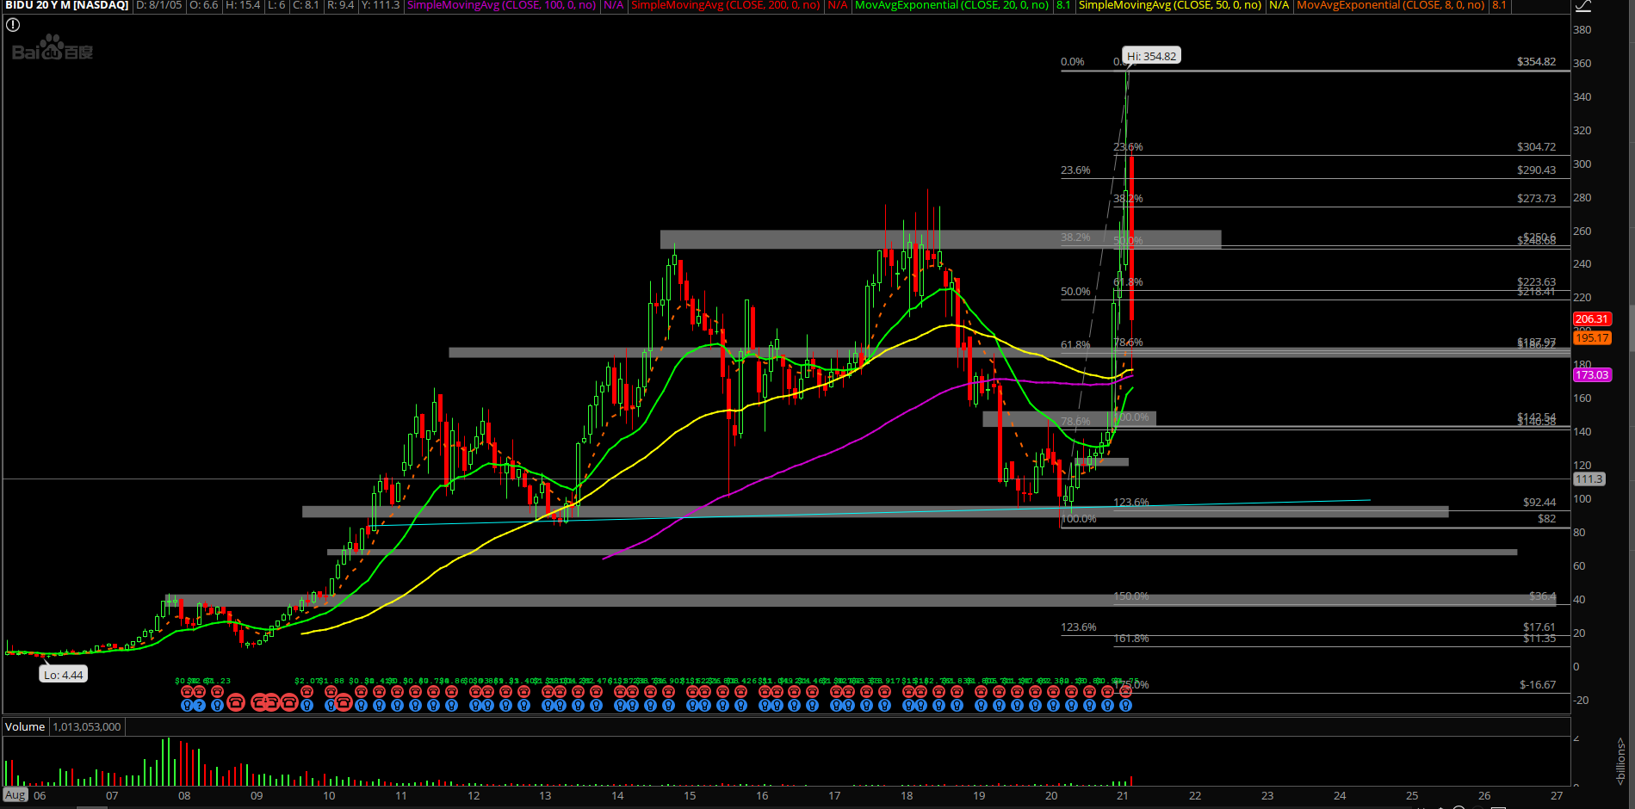Open the chart drawing mode icon at top right
This screenshot has width=1635, height=809.
point(1582,6)
